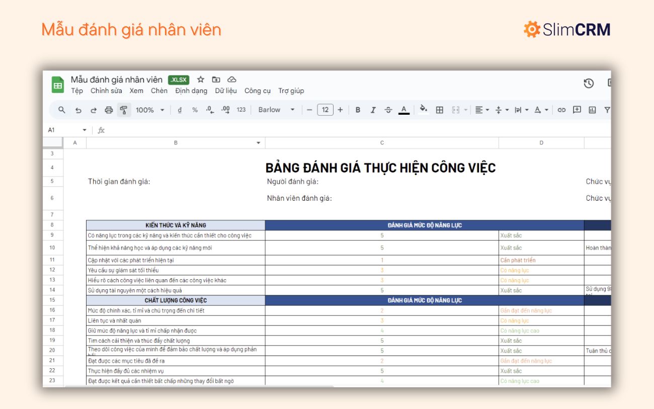
Task: Undo the last action
Action: (78, 109)
